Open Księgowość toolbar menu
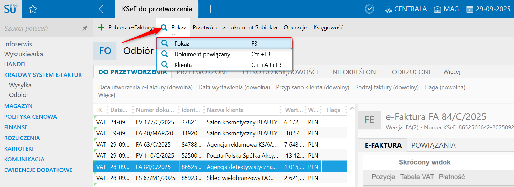The image size is (514, 187). tap(328, 27)
